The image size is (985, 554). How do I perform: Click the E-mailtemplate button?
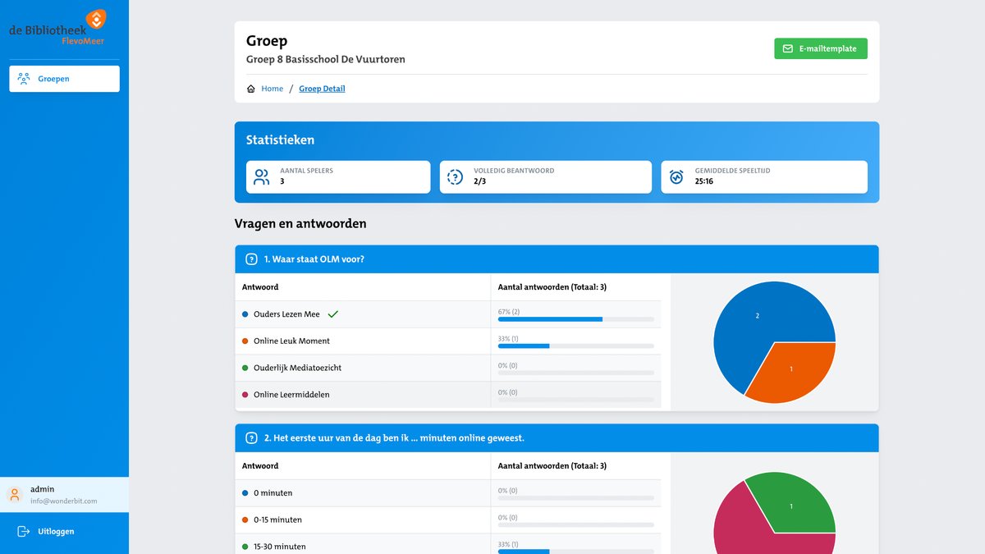[821, 48]
